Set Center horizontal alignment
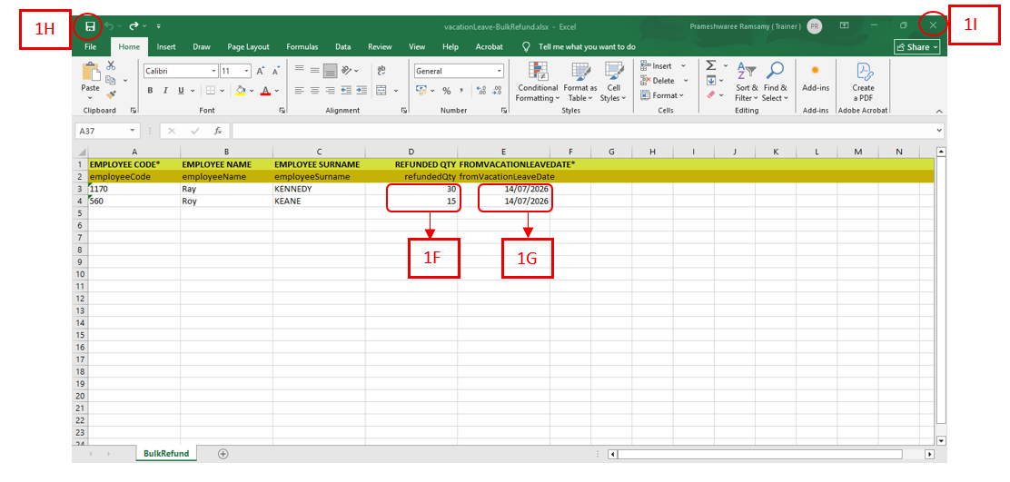Image resolution: width=1010 pixels, height=482 pixels. coord(315,91)
